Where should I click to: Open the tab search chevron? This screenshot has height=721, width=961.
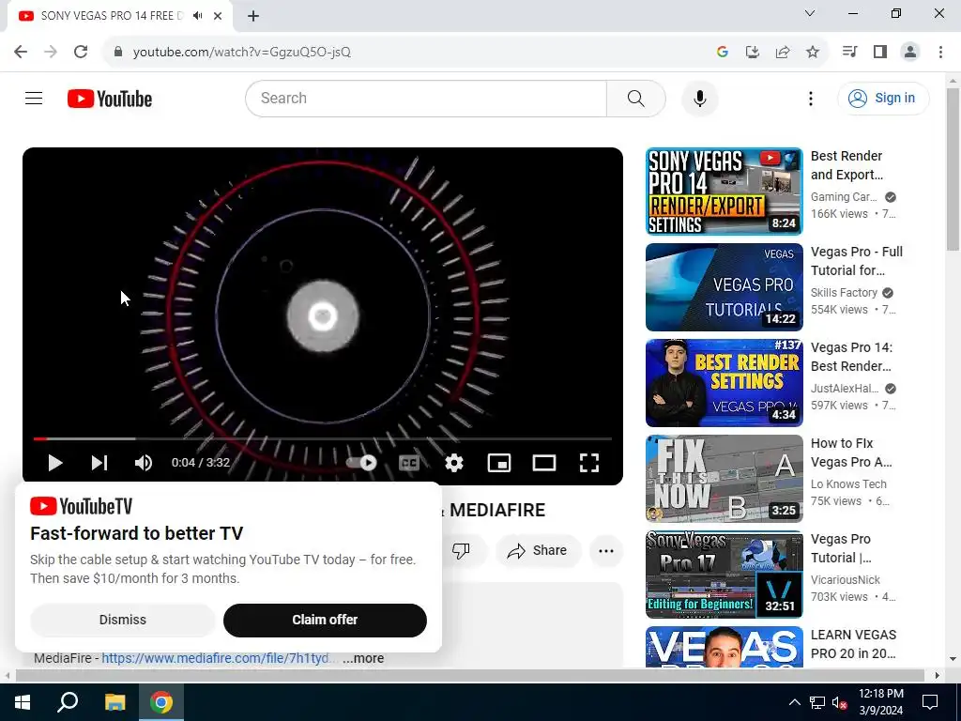click(810, 13)
